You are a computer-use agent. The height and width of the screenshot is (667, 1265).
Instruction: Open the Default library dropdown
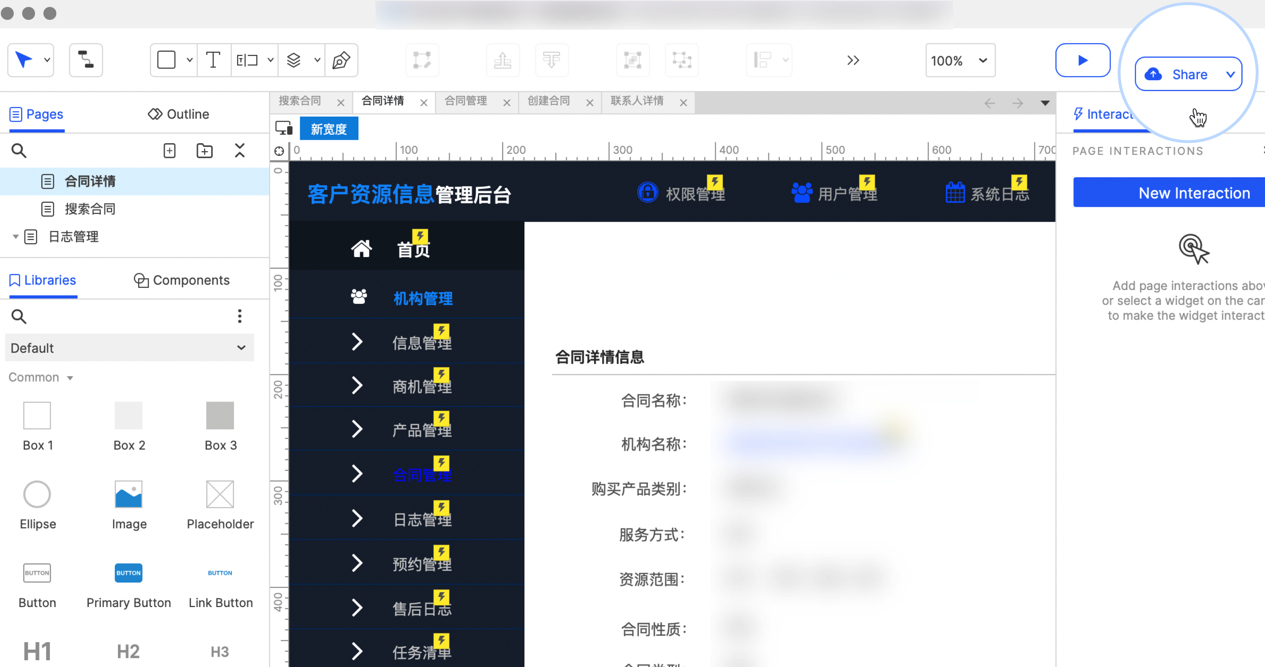click(129, 347)
